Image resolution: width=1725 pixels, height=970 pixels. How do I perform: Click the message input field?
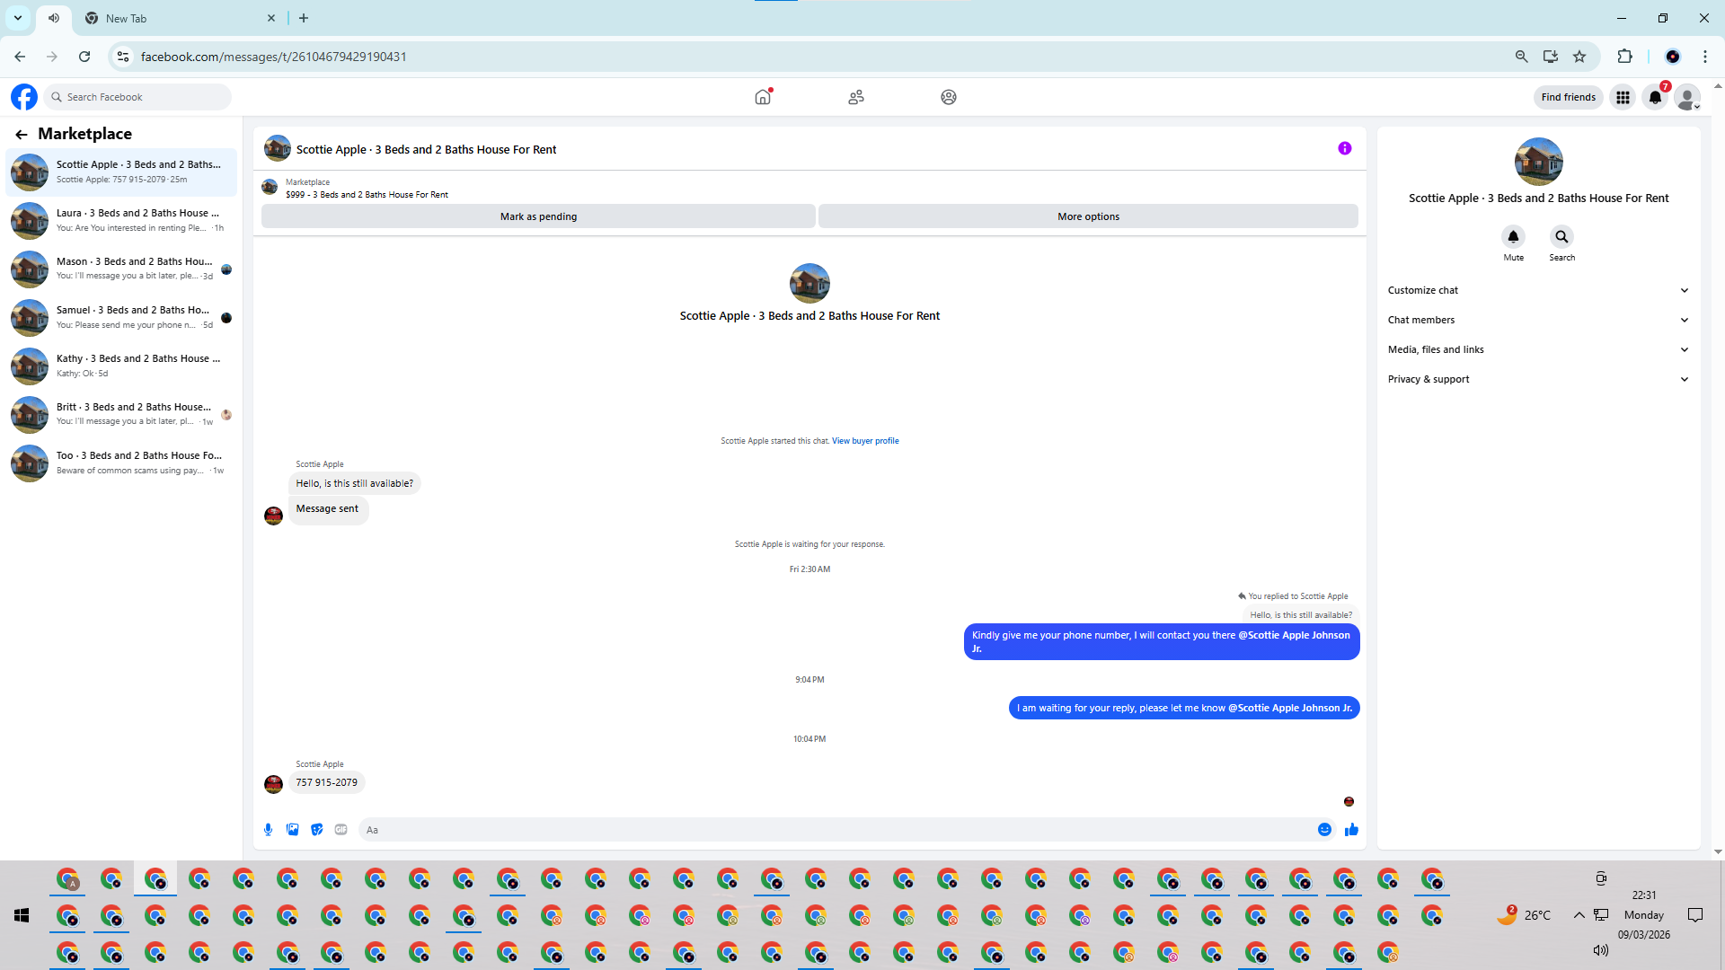tap(836, 830)
